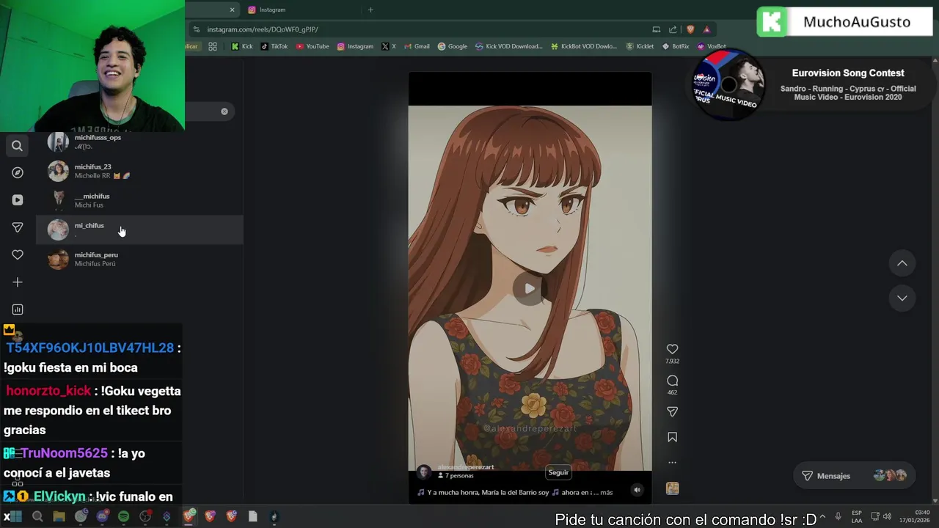Open File Explorer from the taskbar
Image resolution: width=939 pixels, height=528 pixels.
(59, 517)
